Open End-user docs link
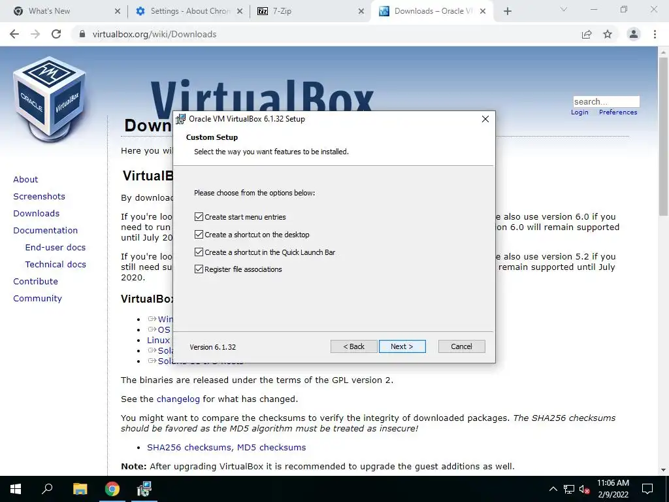This screenshot has width=669, height=502. (x=55, y=247)
